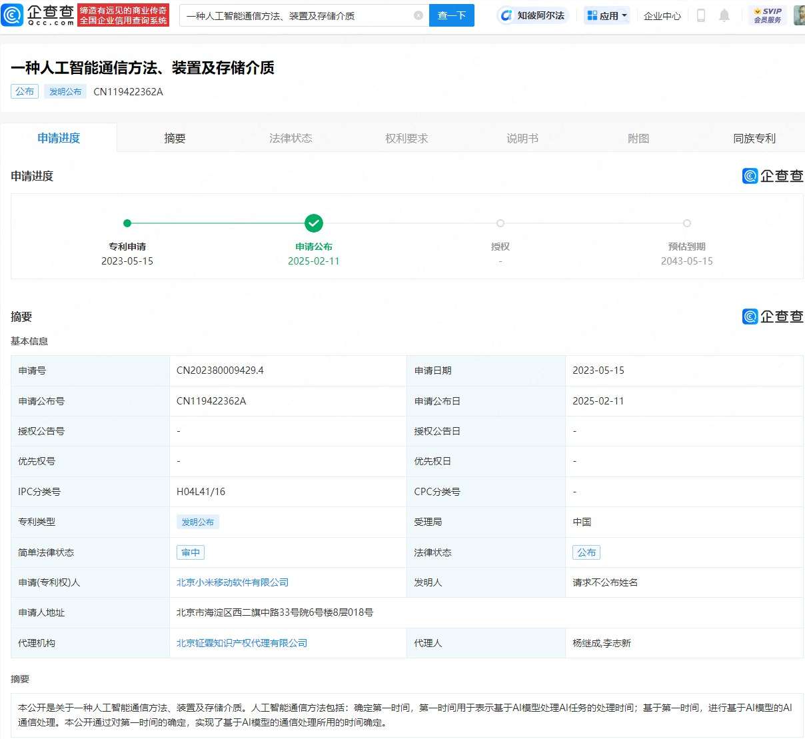Click the timeline progress bar between milestones

click(x=220, y=223)
